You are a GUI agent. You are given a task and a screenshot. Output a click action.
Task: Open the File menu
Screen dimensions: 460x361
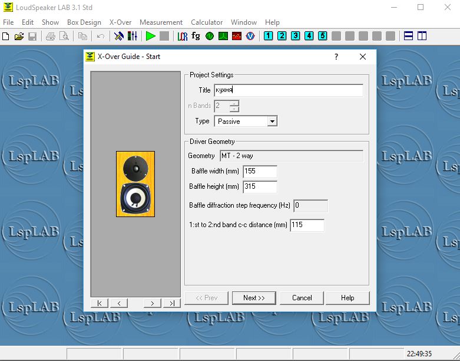coord(8,22)
